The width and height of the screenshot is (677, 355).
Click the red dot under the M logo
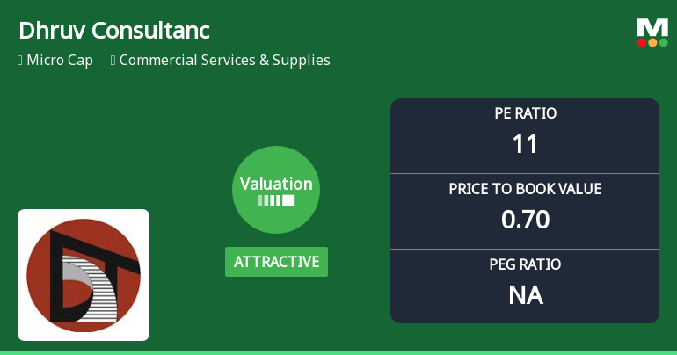point(643,42)
